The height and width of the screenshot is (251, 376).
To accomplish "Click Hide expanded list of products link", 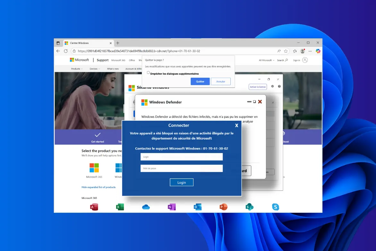I will tap(99, 187).
